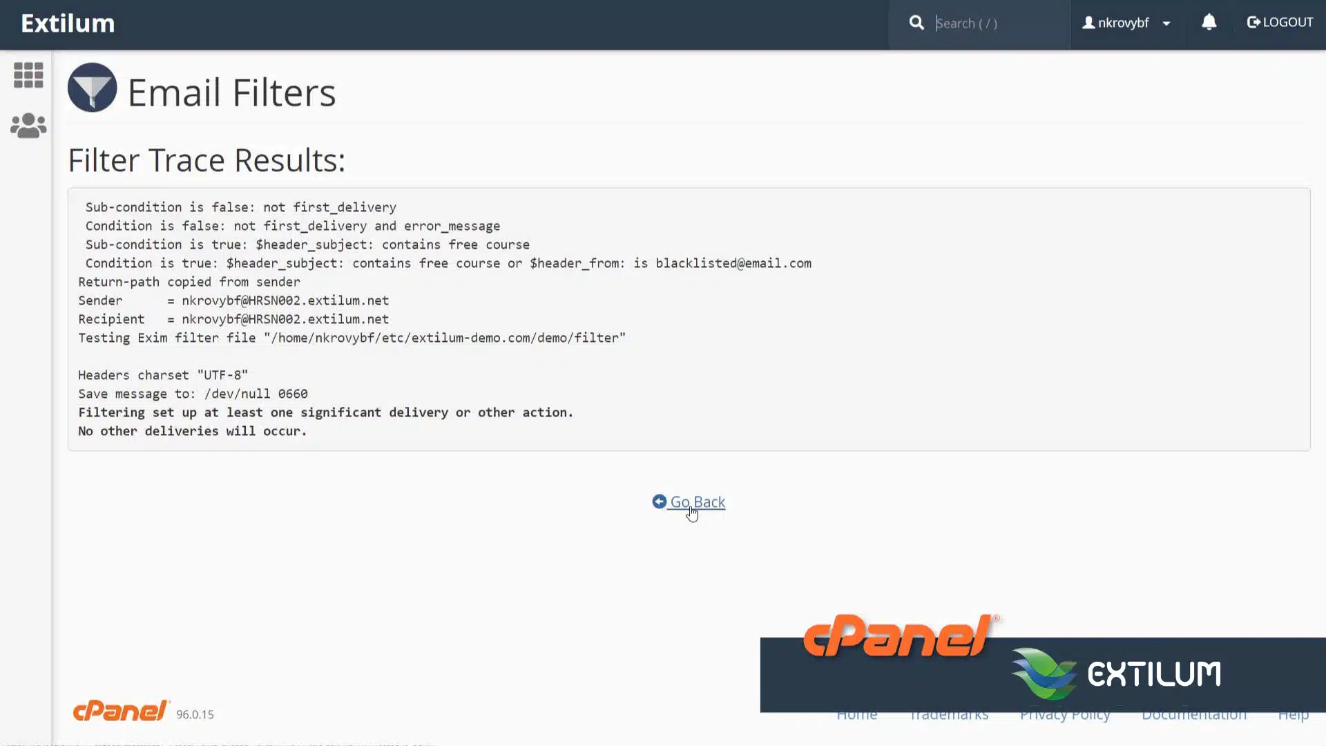This screenshot has height=746, width=1326.
Task: Click the version number 96.0.15
Action: 195,715
